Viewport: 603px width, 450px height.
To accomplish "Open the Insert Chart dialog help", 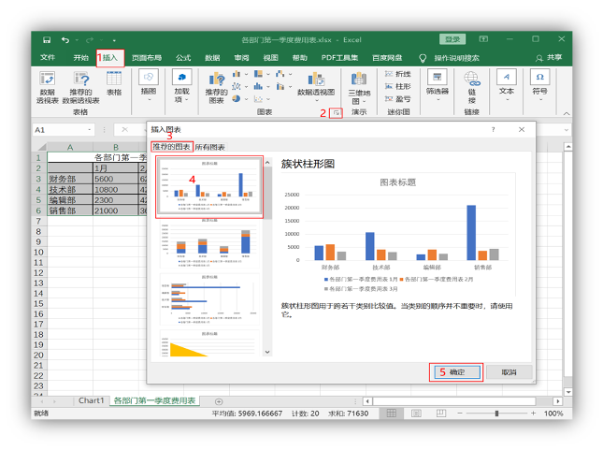I will [493, 130].
